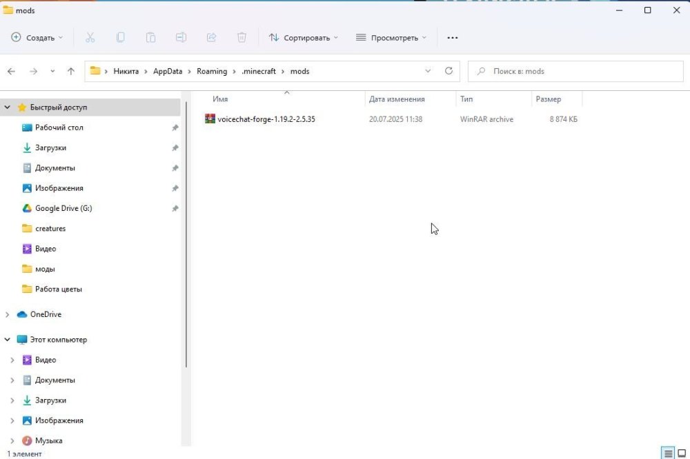The width and height of the screenshot is (690, 459).
Task: Open Музыка under Этот компьютер
Action: (x=48, y=440)
